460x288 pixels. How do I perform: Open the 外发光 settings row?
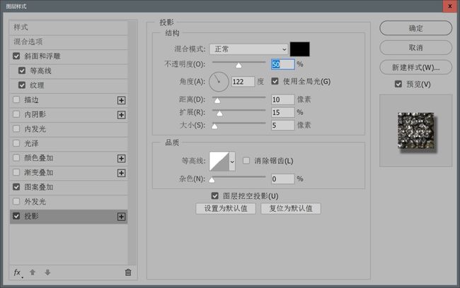coord(69,202)
